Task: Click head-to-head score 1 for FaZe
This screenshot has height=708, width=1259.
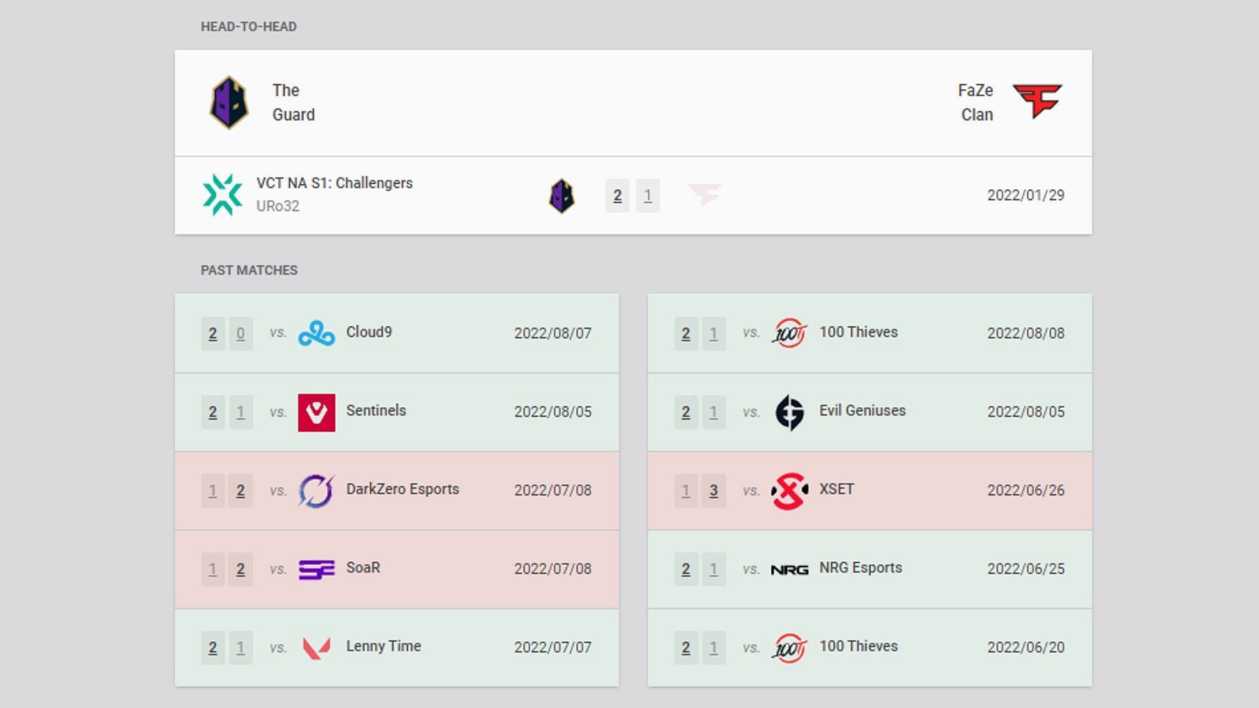Action: pyautogui.click(x=648, y=195)
